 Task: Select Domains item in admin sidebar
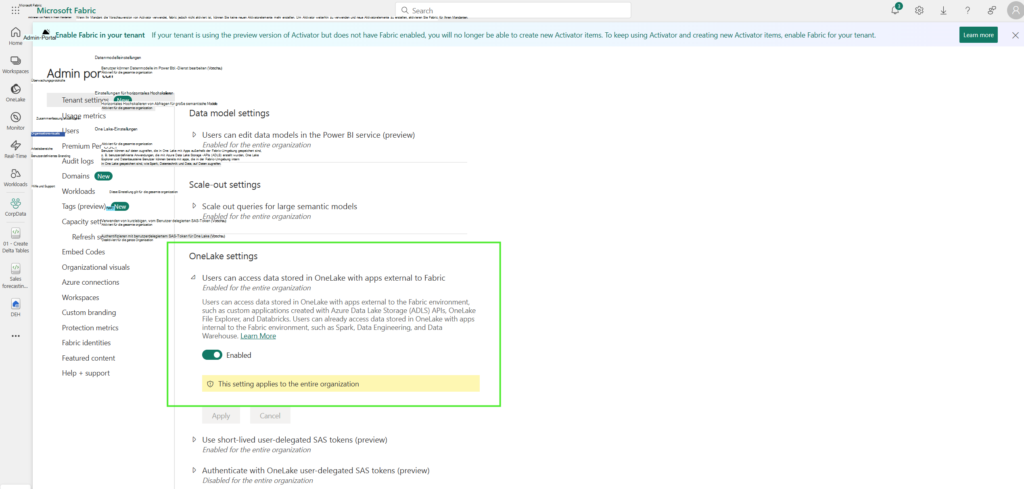(x=75, y=176)
